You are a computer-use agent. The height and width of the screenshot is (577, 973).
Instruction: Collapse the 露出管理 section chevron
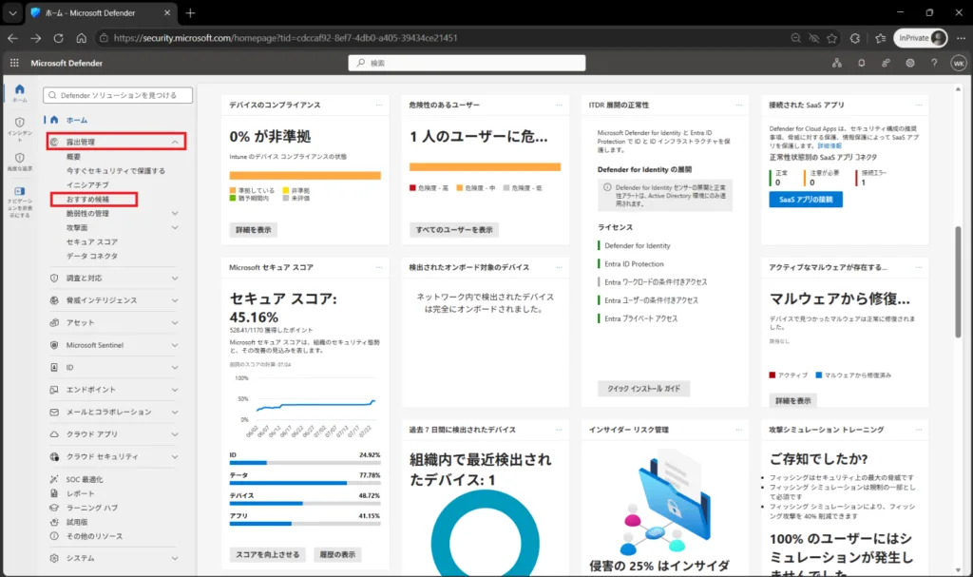pos(175,143)
